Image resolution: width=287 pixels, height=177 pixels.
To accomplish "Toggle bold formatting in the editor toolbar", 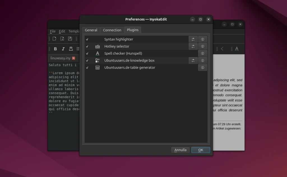I will (55, 49).
